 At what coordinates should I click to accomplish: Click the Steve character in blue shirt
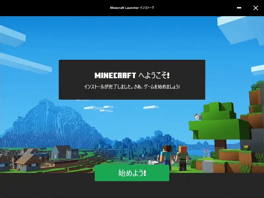click(x=167, y=155)
